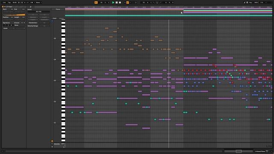The height and width of the screenshot is (154, 274).
Task: Click the Legato button
Action: pyautogui.click(x=33, y=20)
